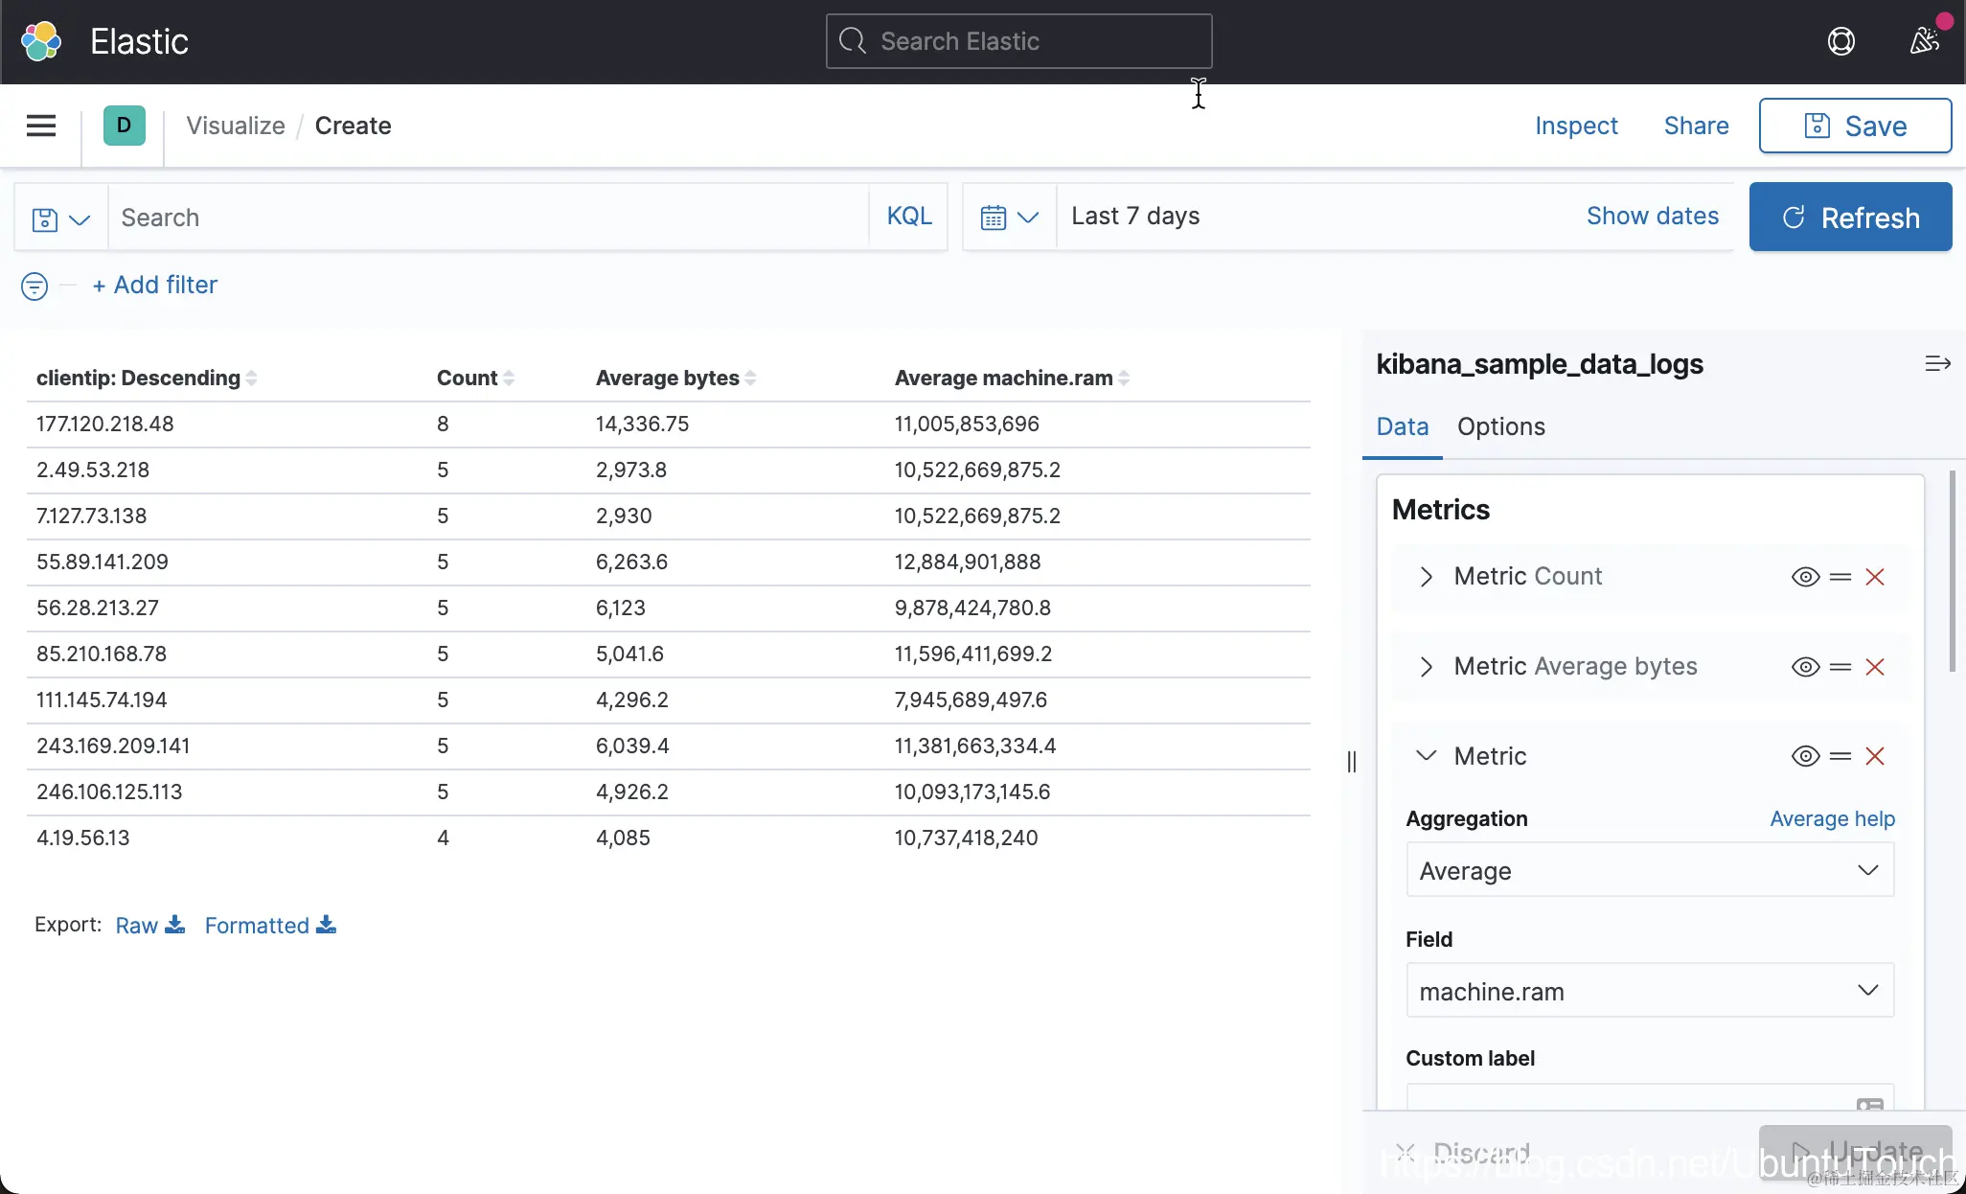Open the hamburger navigation menu
1966x1194 pixels.
pyautogui.click(x=40, y=126)
